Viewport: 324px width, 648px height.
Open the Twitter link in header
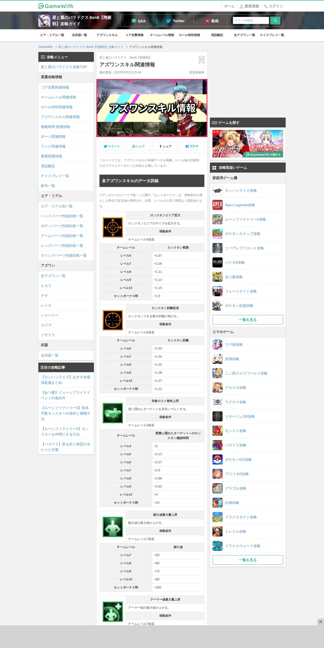[x=175, y=21]
